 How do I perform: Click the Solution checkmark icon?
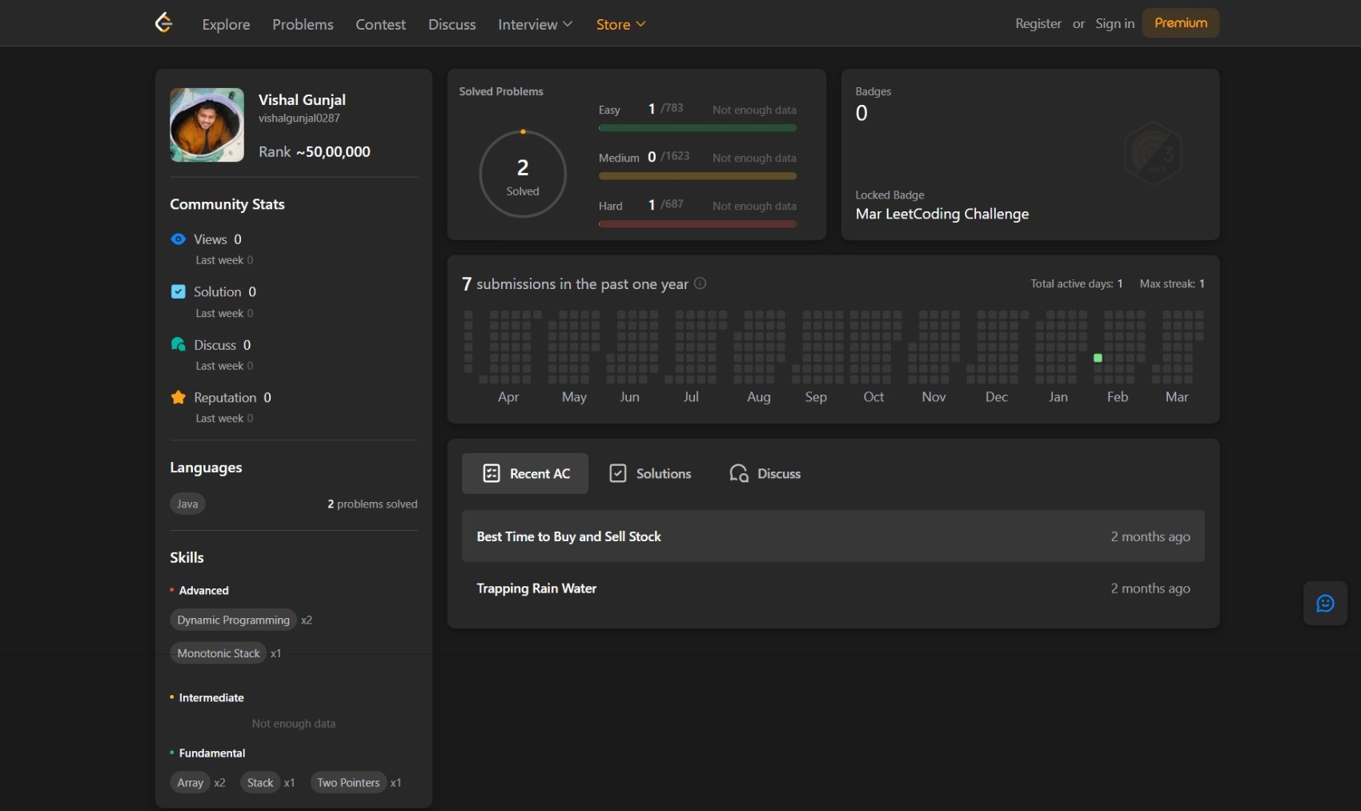(179, 291)
